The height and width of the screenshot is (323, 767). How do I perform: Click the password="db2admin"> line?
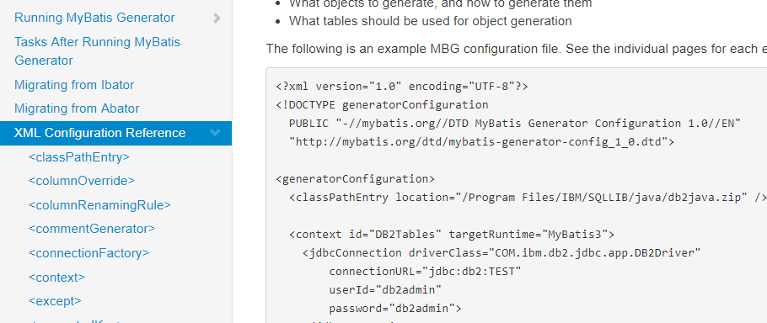tap(395, 309)
